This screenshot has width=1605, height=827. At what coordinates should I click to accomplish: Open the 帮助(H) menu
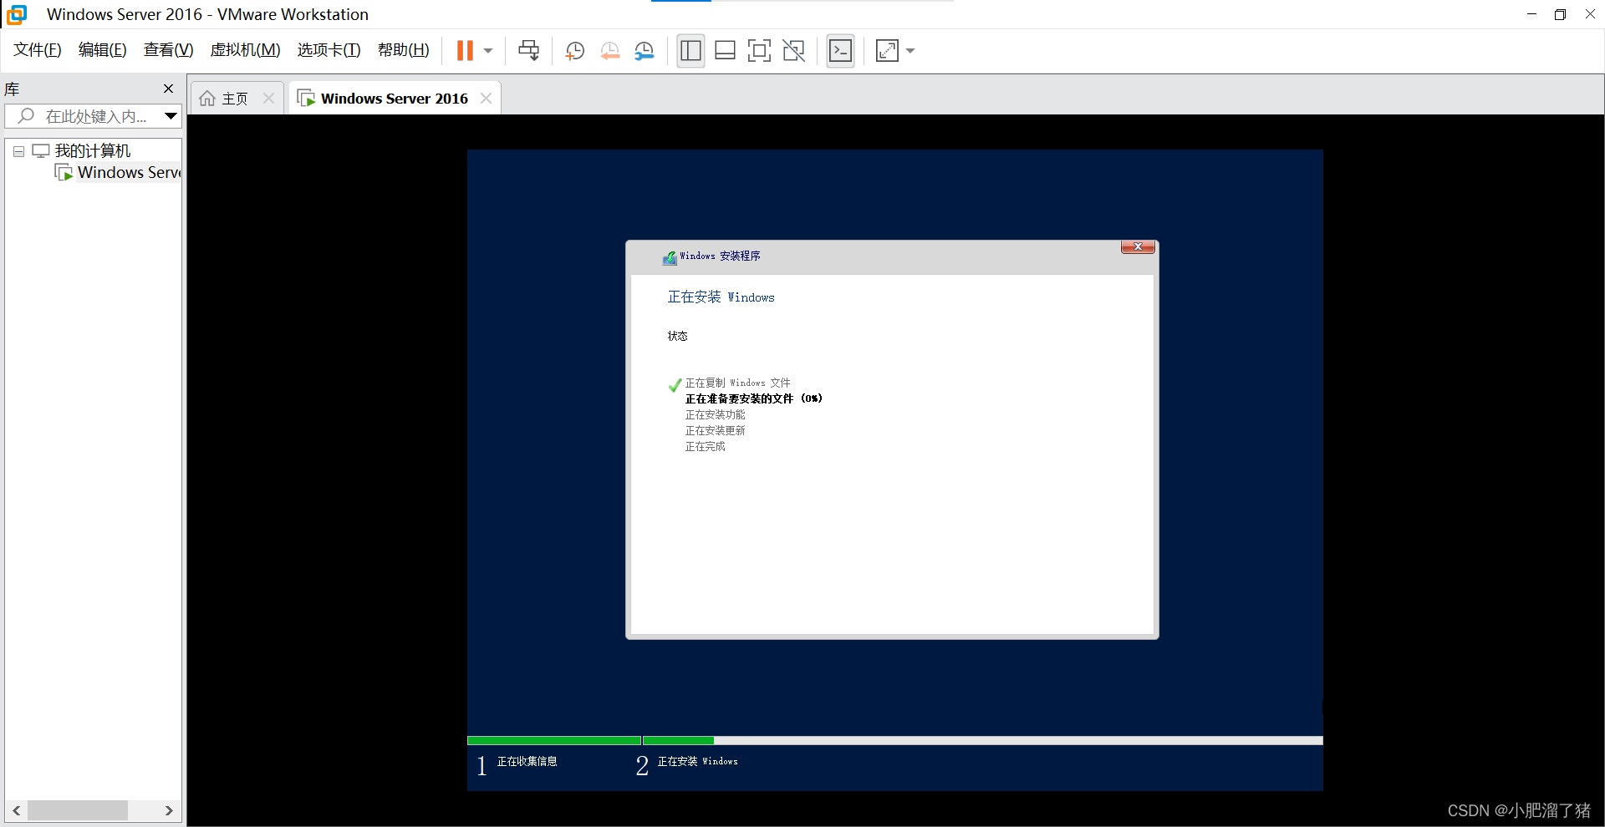tap(403, 50)
